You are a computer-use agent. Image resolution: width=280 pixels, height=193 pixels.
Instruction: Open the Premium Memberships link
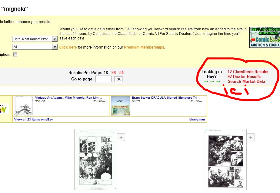tap(144, 47)
